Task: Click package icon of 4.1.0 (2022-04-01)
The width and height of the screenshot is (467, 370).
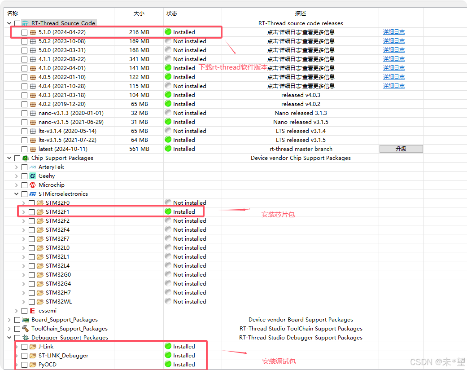Action: (33, 68)
